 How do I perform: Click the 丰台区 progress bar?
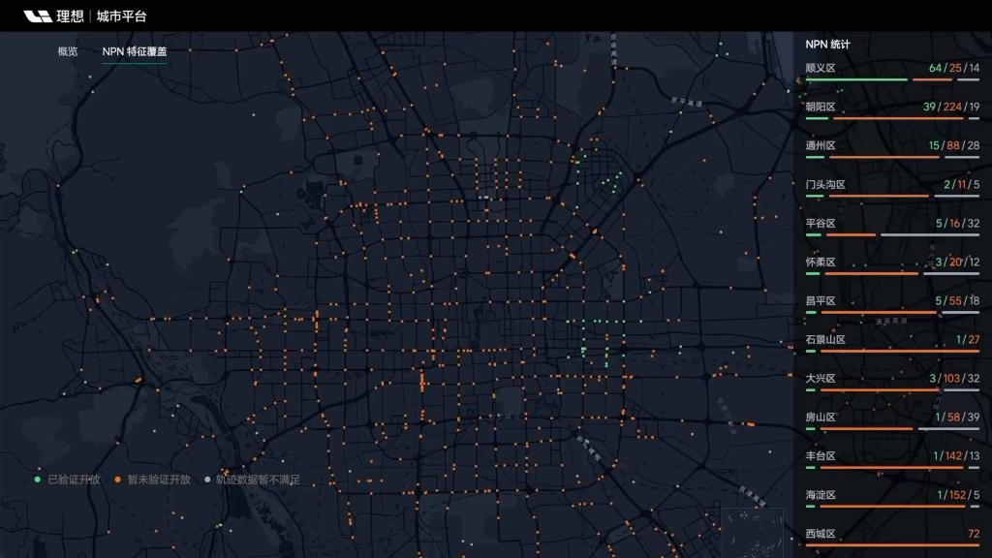point(891,467)
